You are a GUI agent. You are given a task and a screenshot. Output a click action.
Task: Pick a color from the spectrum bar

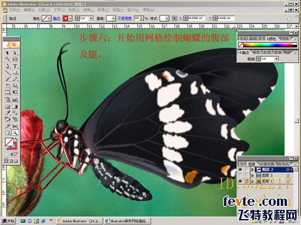[x=267, y=44]
